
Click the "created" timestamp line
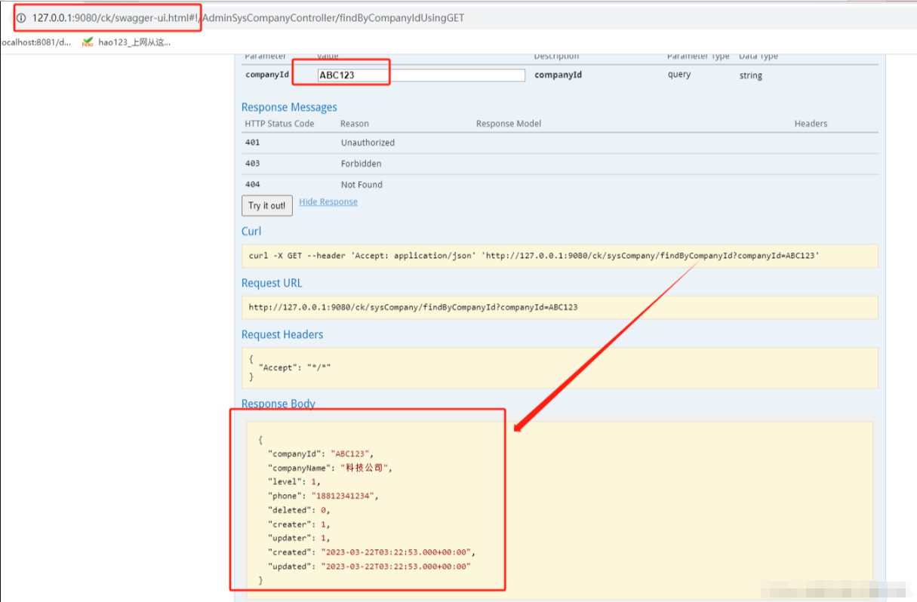[372, 552]
